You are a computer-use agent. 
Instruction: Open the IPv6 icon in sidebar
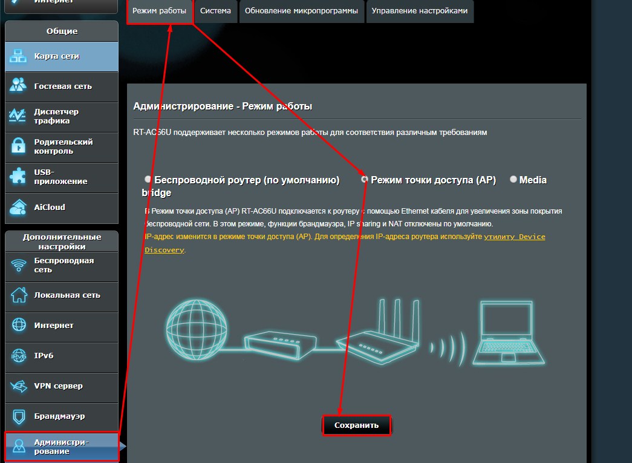pyautogui.click(x=18, y=356)
